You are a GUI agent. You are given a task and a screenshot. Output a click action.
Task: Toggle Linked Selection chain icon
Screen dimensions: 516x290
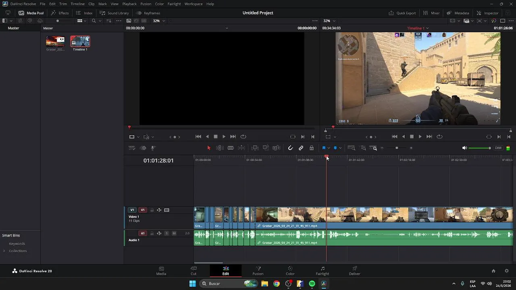(301, 148)
